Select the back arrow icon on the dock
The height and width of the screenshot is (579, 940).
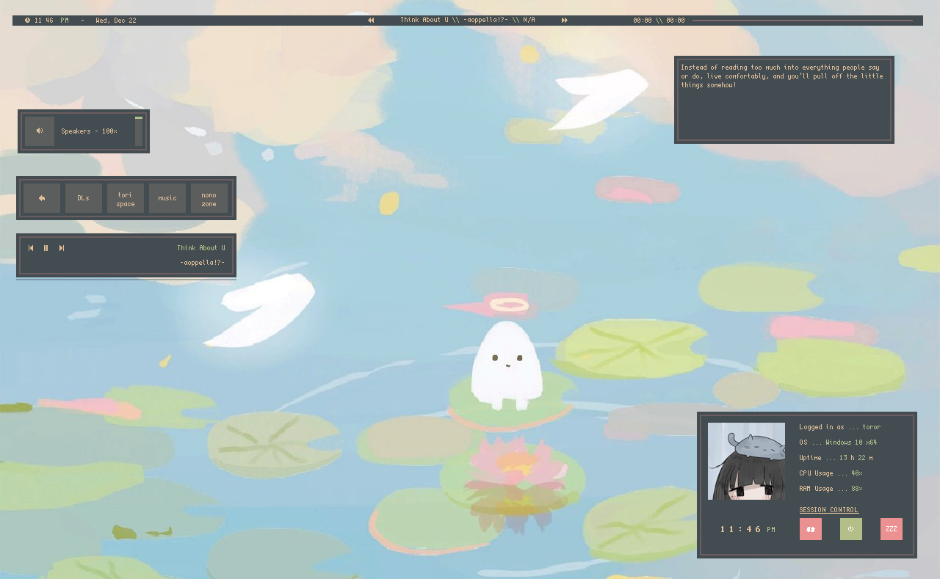click(41, 197)
